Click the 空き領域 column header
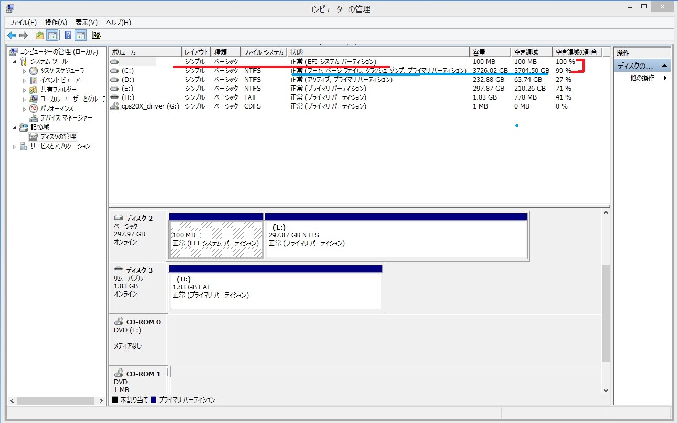678x423 pixels. (x=532, y=52)
